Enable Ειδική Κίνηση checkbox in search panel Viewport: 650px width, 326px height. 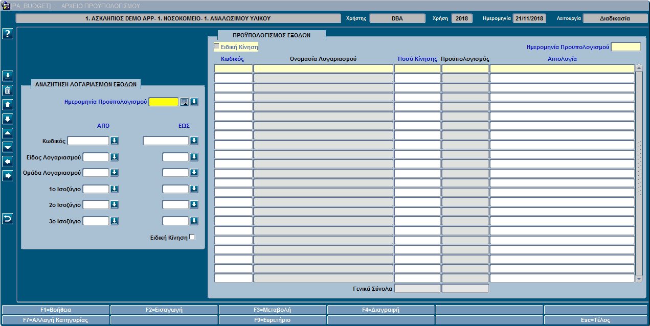[x=192, y=237]
